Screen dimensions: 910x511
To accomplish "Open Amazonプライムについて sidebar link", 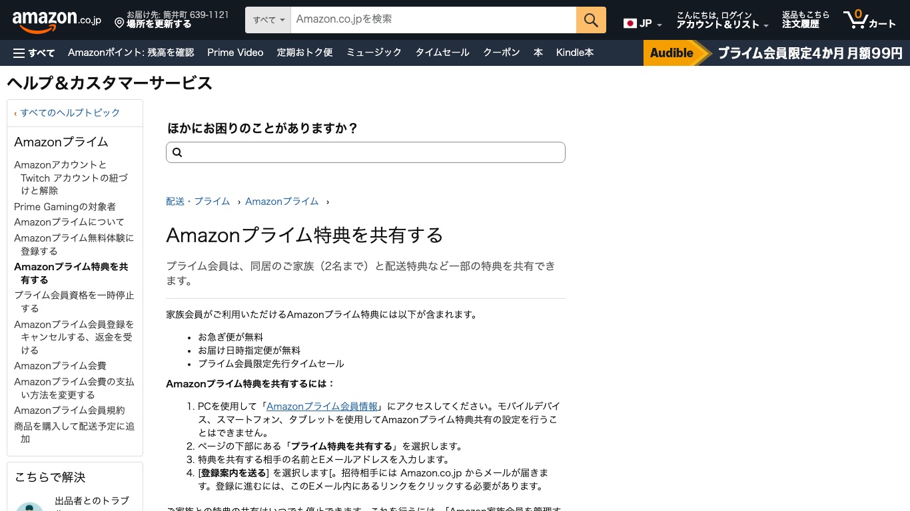I will [x=69, y=222].
